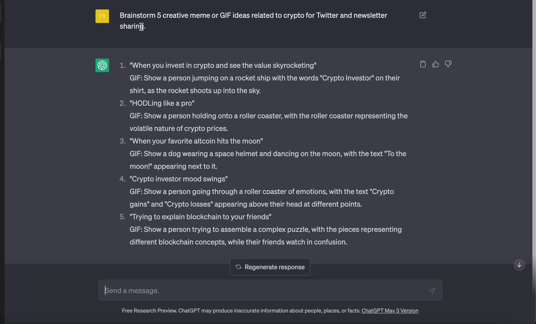The height and width of the screenshot is (324, 536).
Task: Click the "HODLing like a pro" idea
Action: 162,103
